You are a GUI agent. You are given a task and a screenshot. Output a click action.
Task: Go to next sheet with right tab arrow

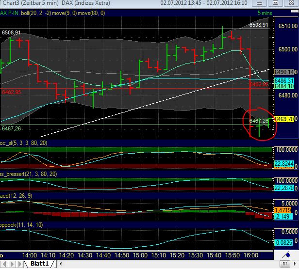tap(12, 264)
